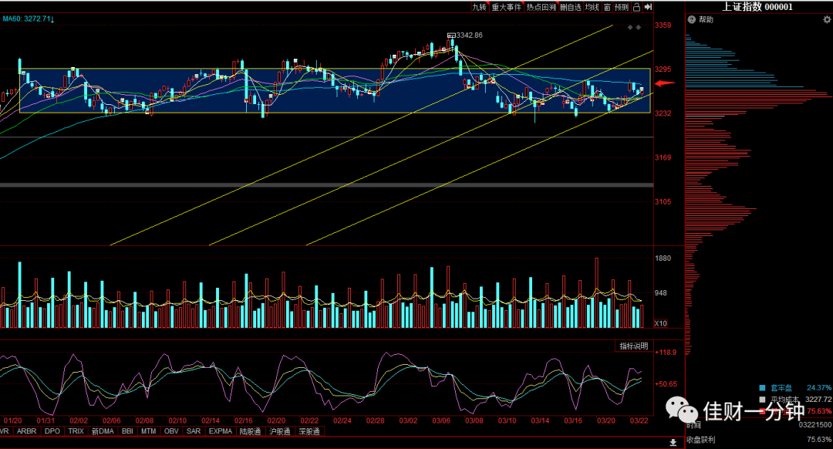Image resolution: width=833 pixels, height=449 pixels.
Task: Click the 指标说明 indicator description button
Action: pos(634,346)
